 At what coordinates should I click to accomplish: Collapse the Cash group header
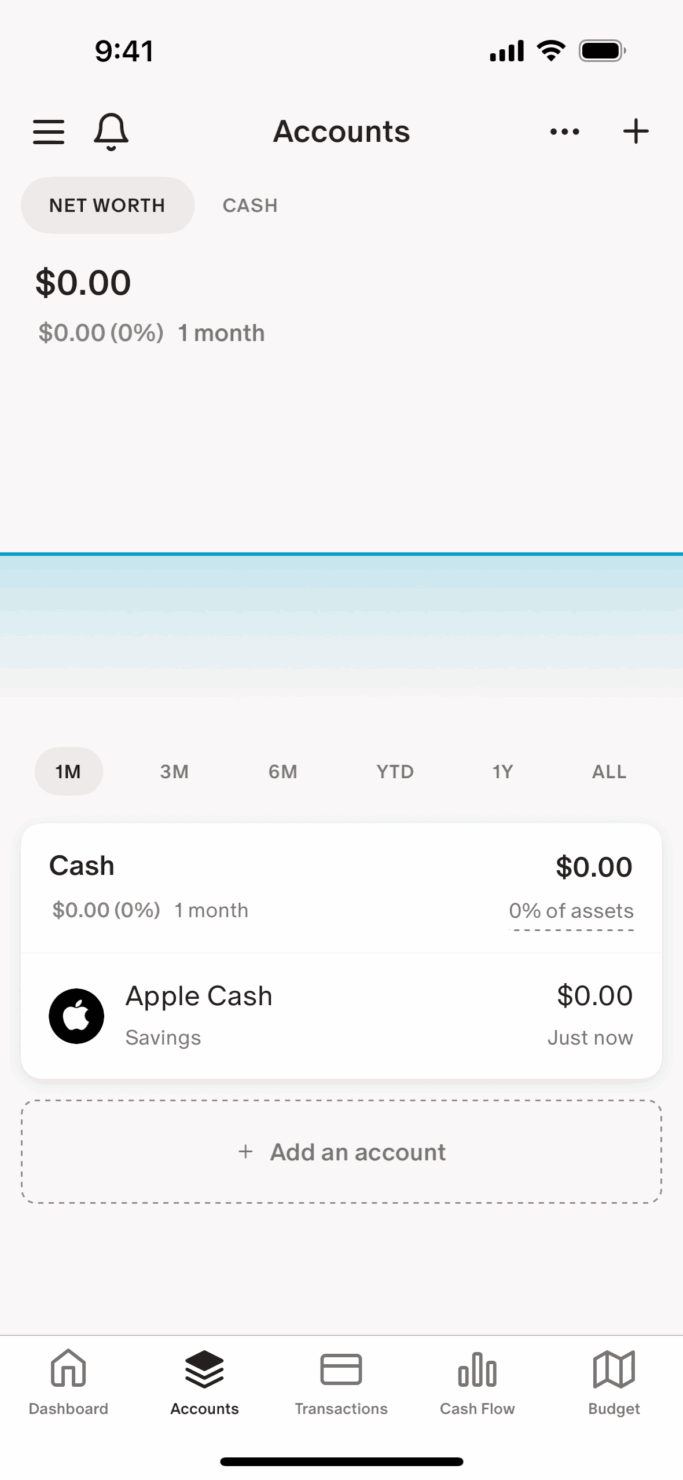(x=82, y=866)
